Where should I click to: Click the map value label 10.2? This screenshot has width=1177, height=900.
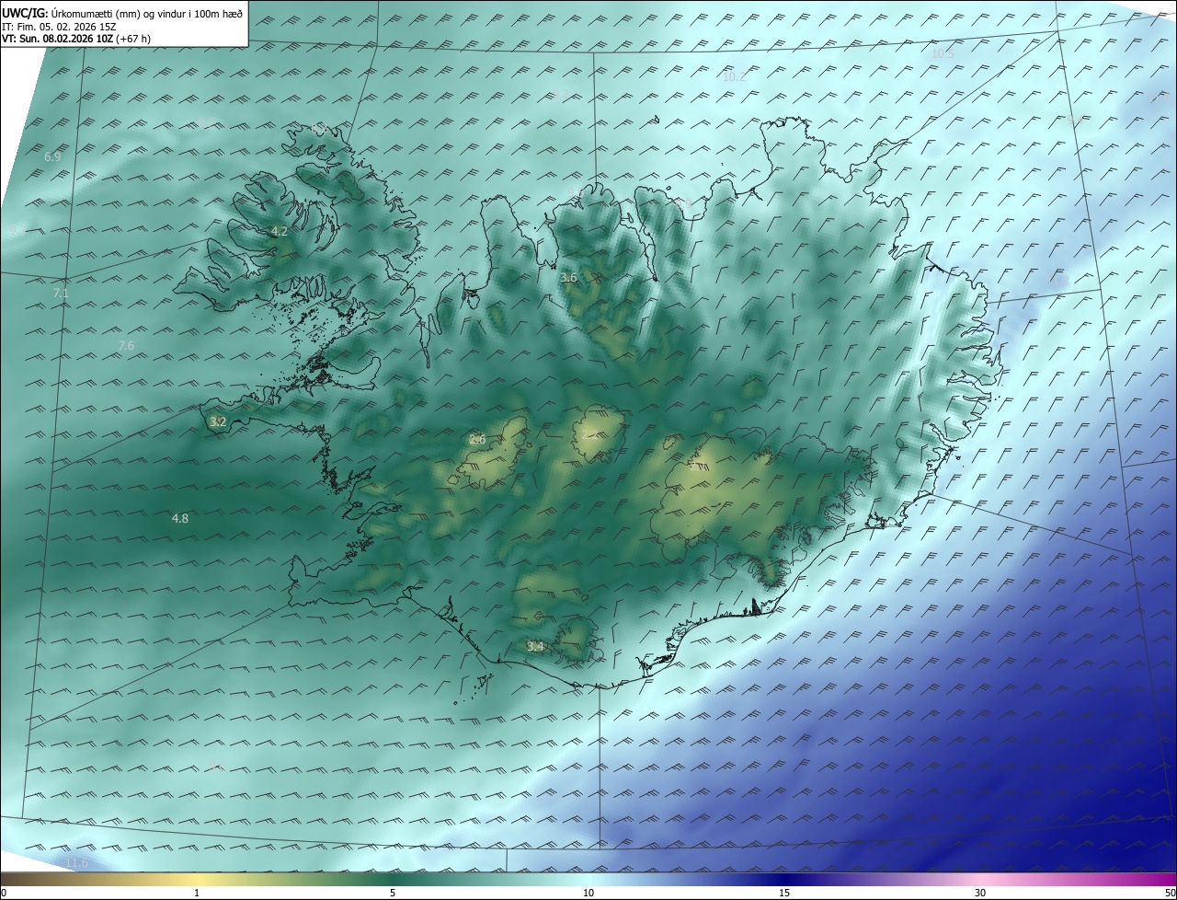(734, 77)
